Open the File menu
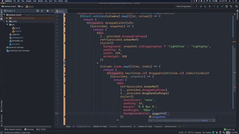The image size is (239, 134). (15, 1)
